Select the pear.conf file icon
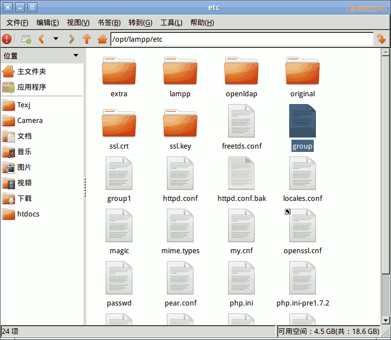Screen dimensions: 391x340 (180, 278)
